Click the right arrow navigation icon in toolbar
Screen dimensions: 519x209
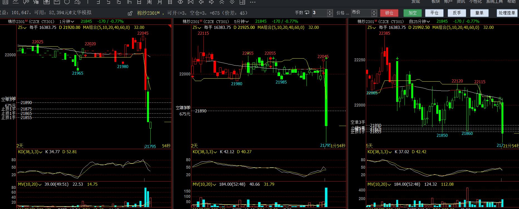click(x=211, y=2)
